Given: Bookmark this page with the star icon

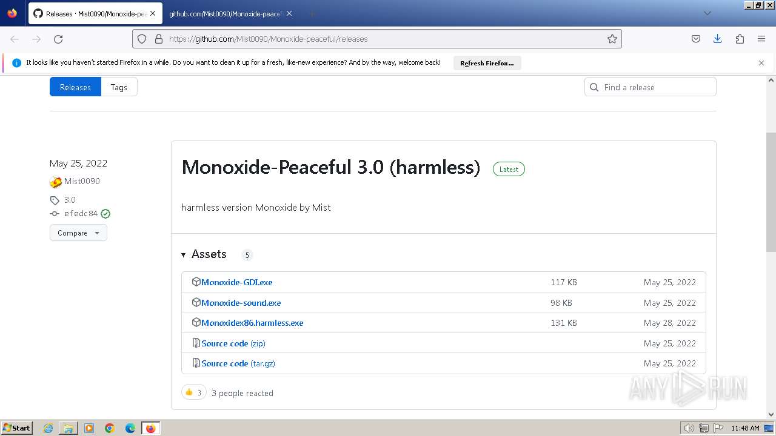Looking at the screenshot, I should pos(612,39).
